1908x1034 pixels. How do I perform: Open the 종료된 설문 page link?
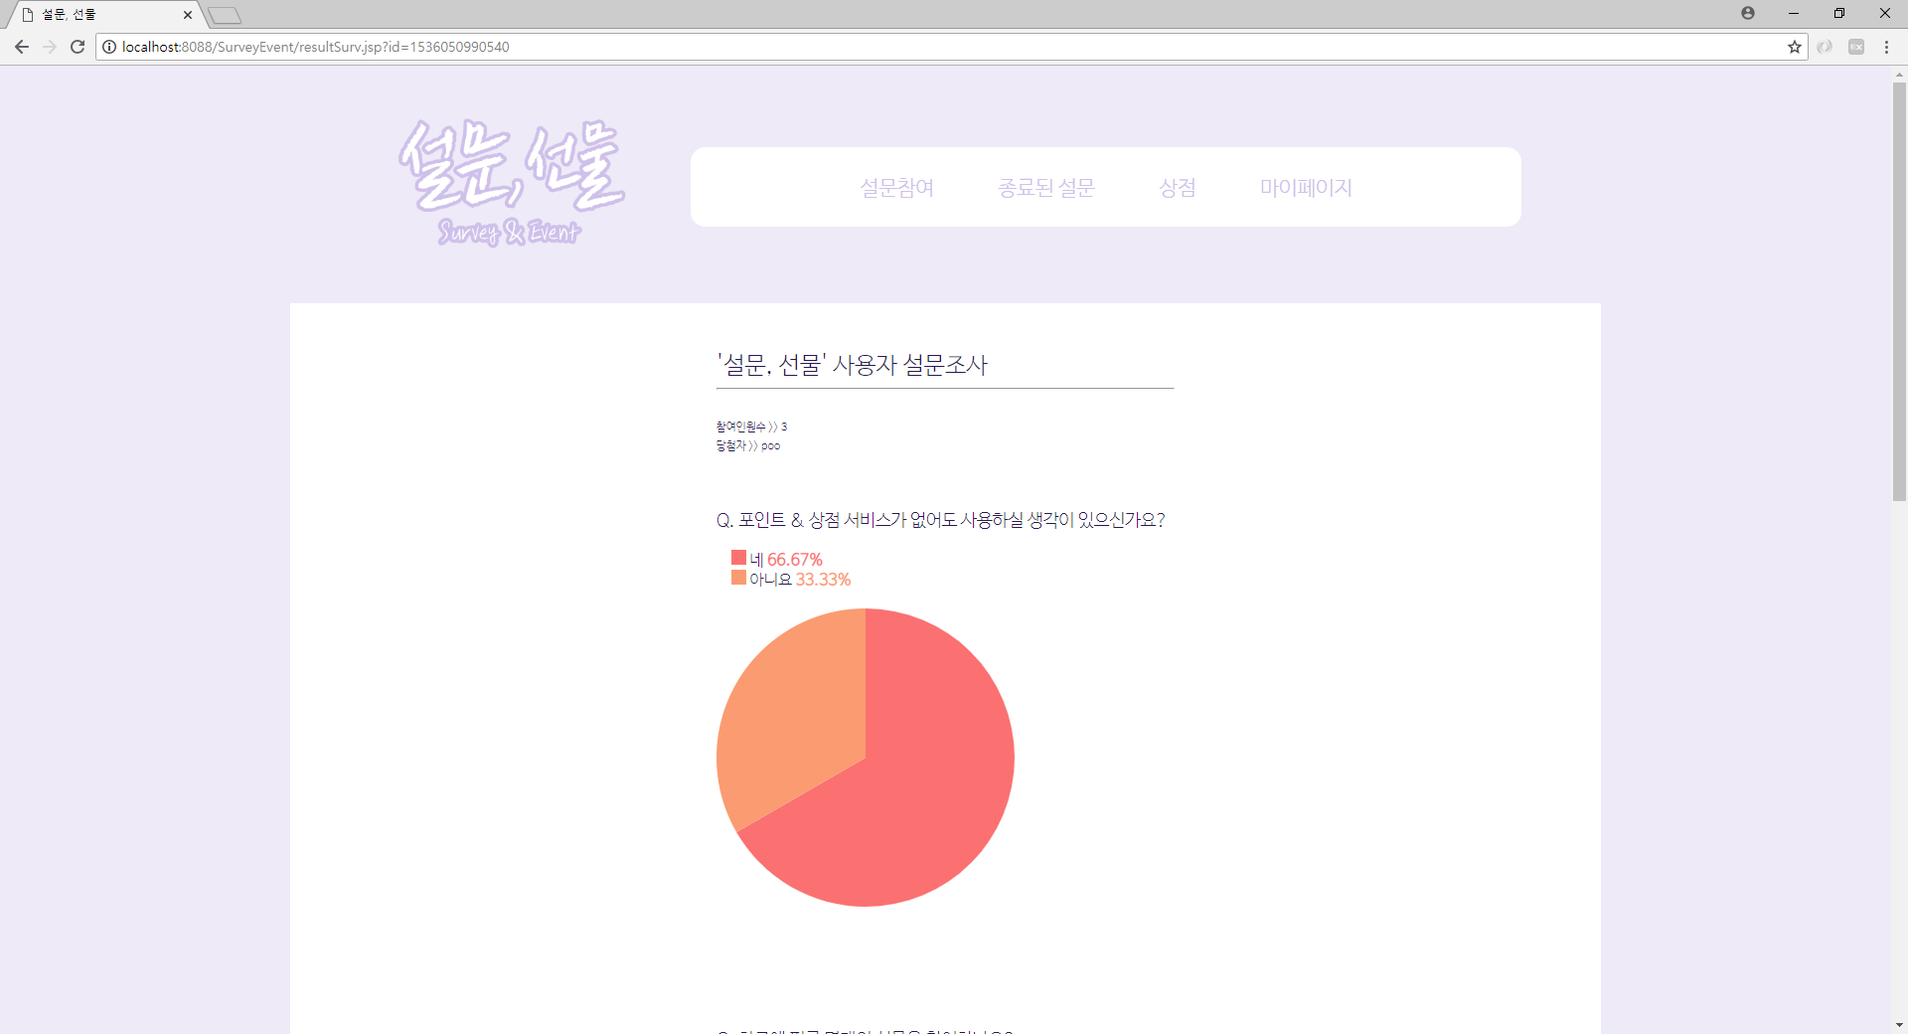(x=1046, y=187)
